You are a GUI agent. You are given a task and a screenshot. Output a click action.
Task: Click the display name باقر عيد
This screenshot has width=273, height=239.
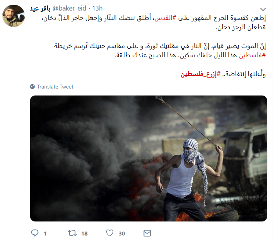[40, 8]
